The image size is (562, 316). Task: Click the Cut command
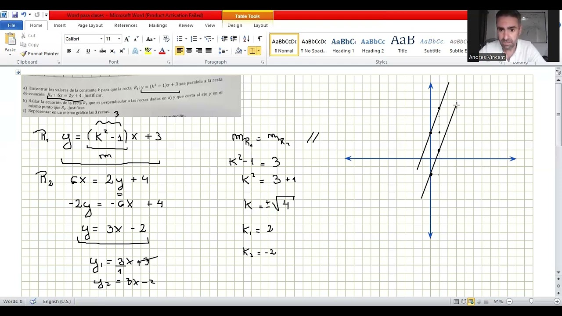(x=28, y=36)
